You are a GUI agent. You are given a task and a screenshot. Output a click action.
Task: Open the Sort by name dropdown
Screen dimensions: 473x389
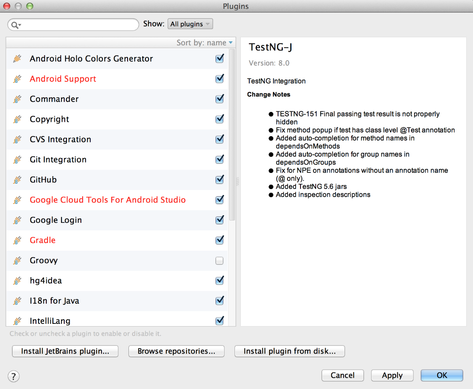(205, 43)
